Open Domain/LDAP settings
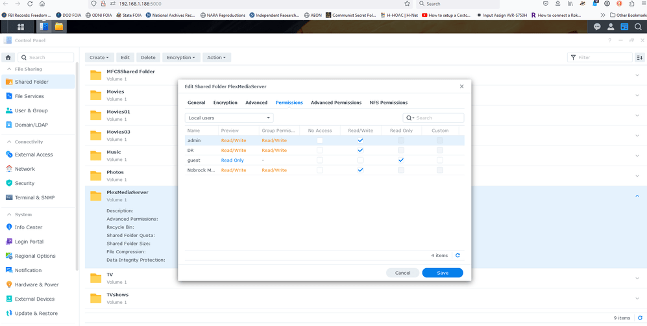Viewport: 647px width, 326px height. 38,125
